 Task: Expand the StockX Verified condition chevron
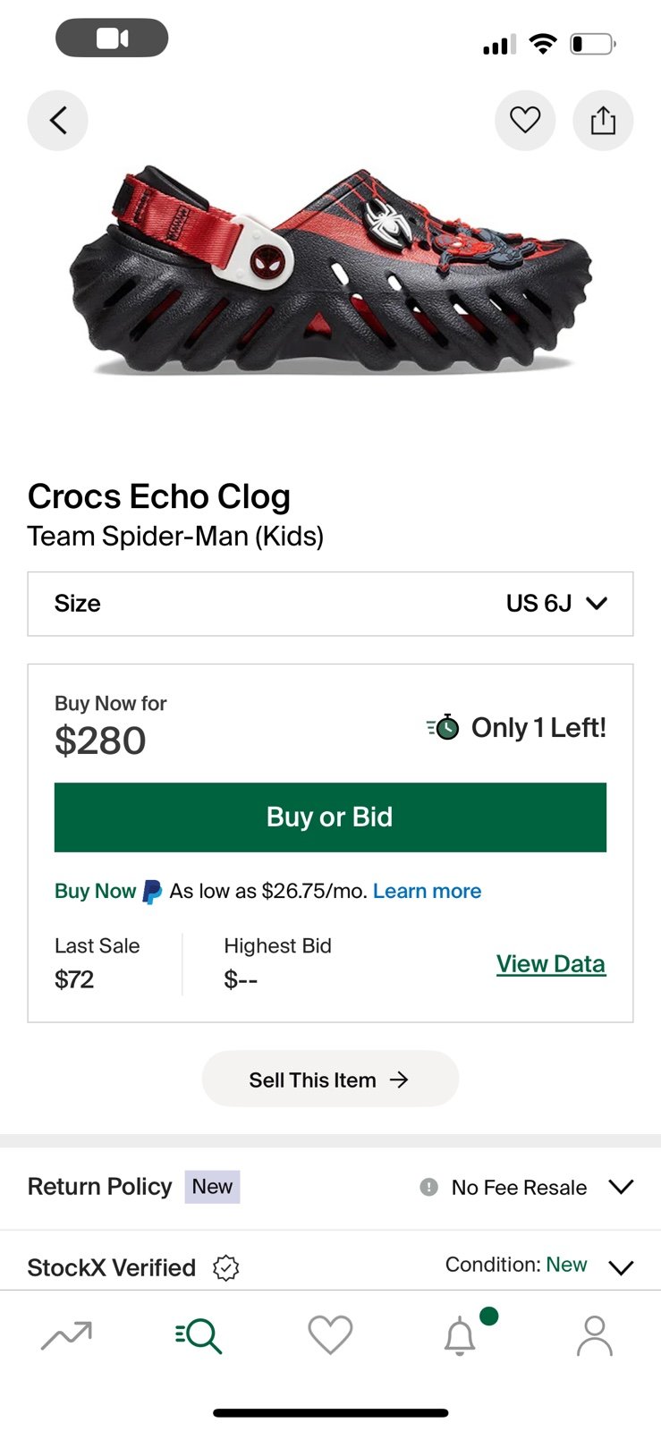[x=621, y=1267]
